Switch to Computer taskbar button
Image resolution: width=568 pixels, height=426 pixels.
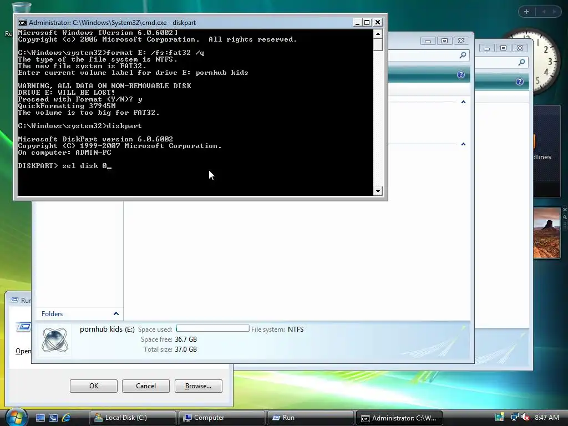[x=222, y=418]
